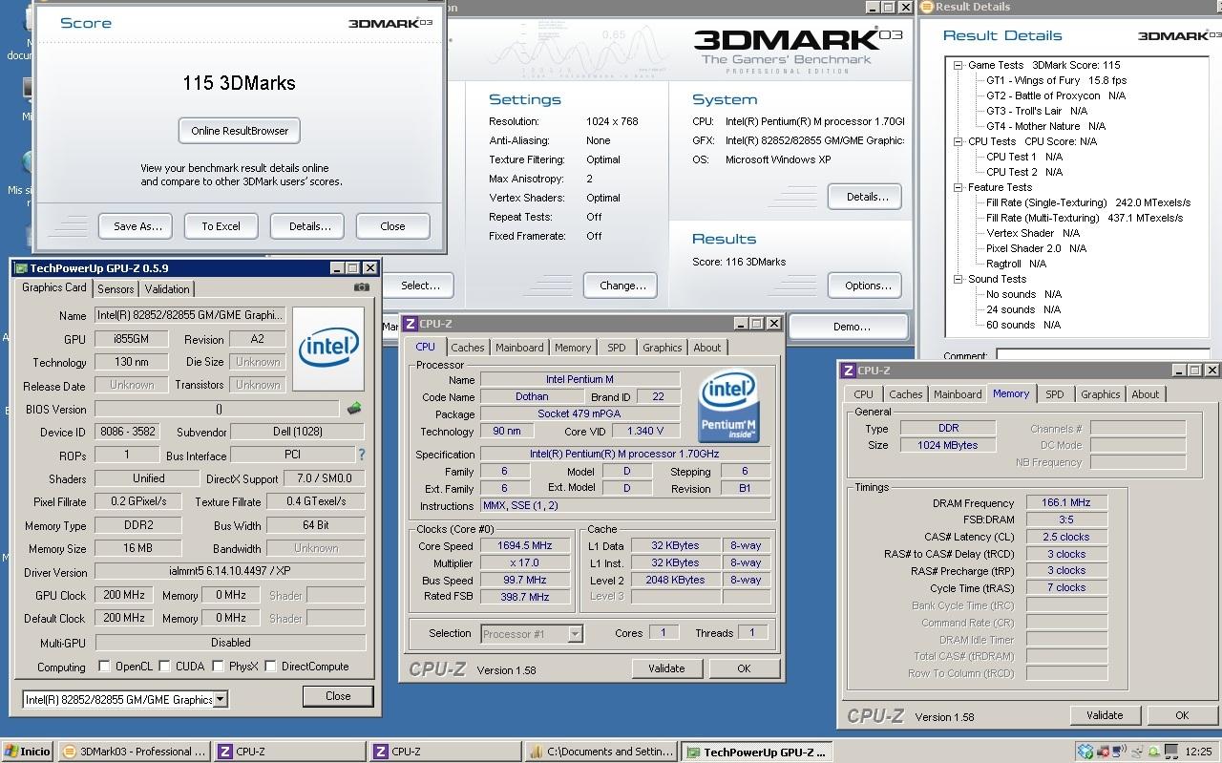Screen dimensions: 1222x763
Task: Select the GT1 - Wings of Fury row
Action: coord(1056,80)
